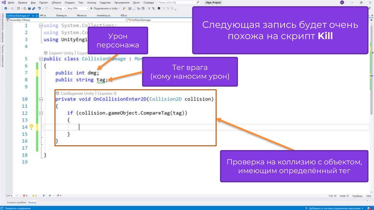
Task: Click the bookmark toolbar icon
Action: coord(159,8)
